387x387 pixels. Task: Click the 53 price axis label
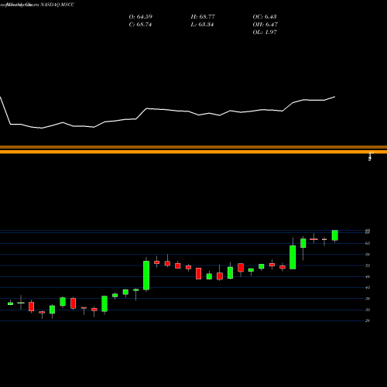pos(368,265)
